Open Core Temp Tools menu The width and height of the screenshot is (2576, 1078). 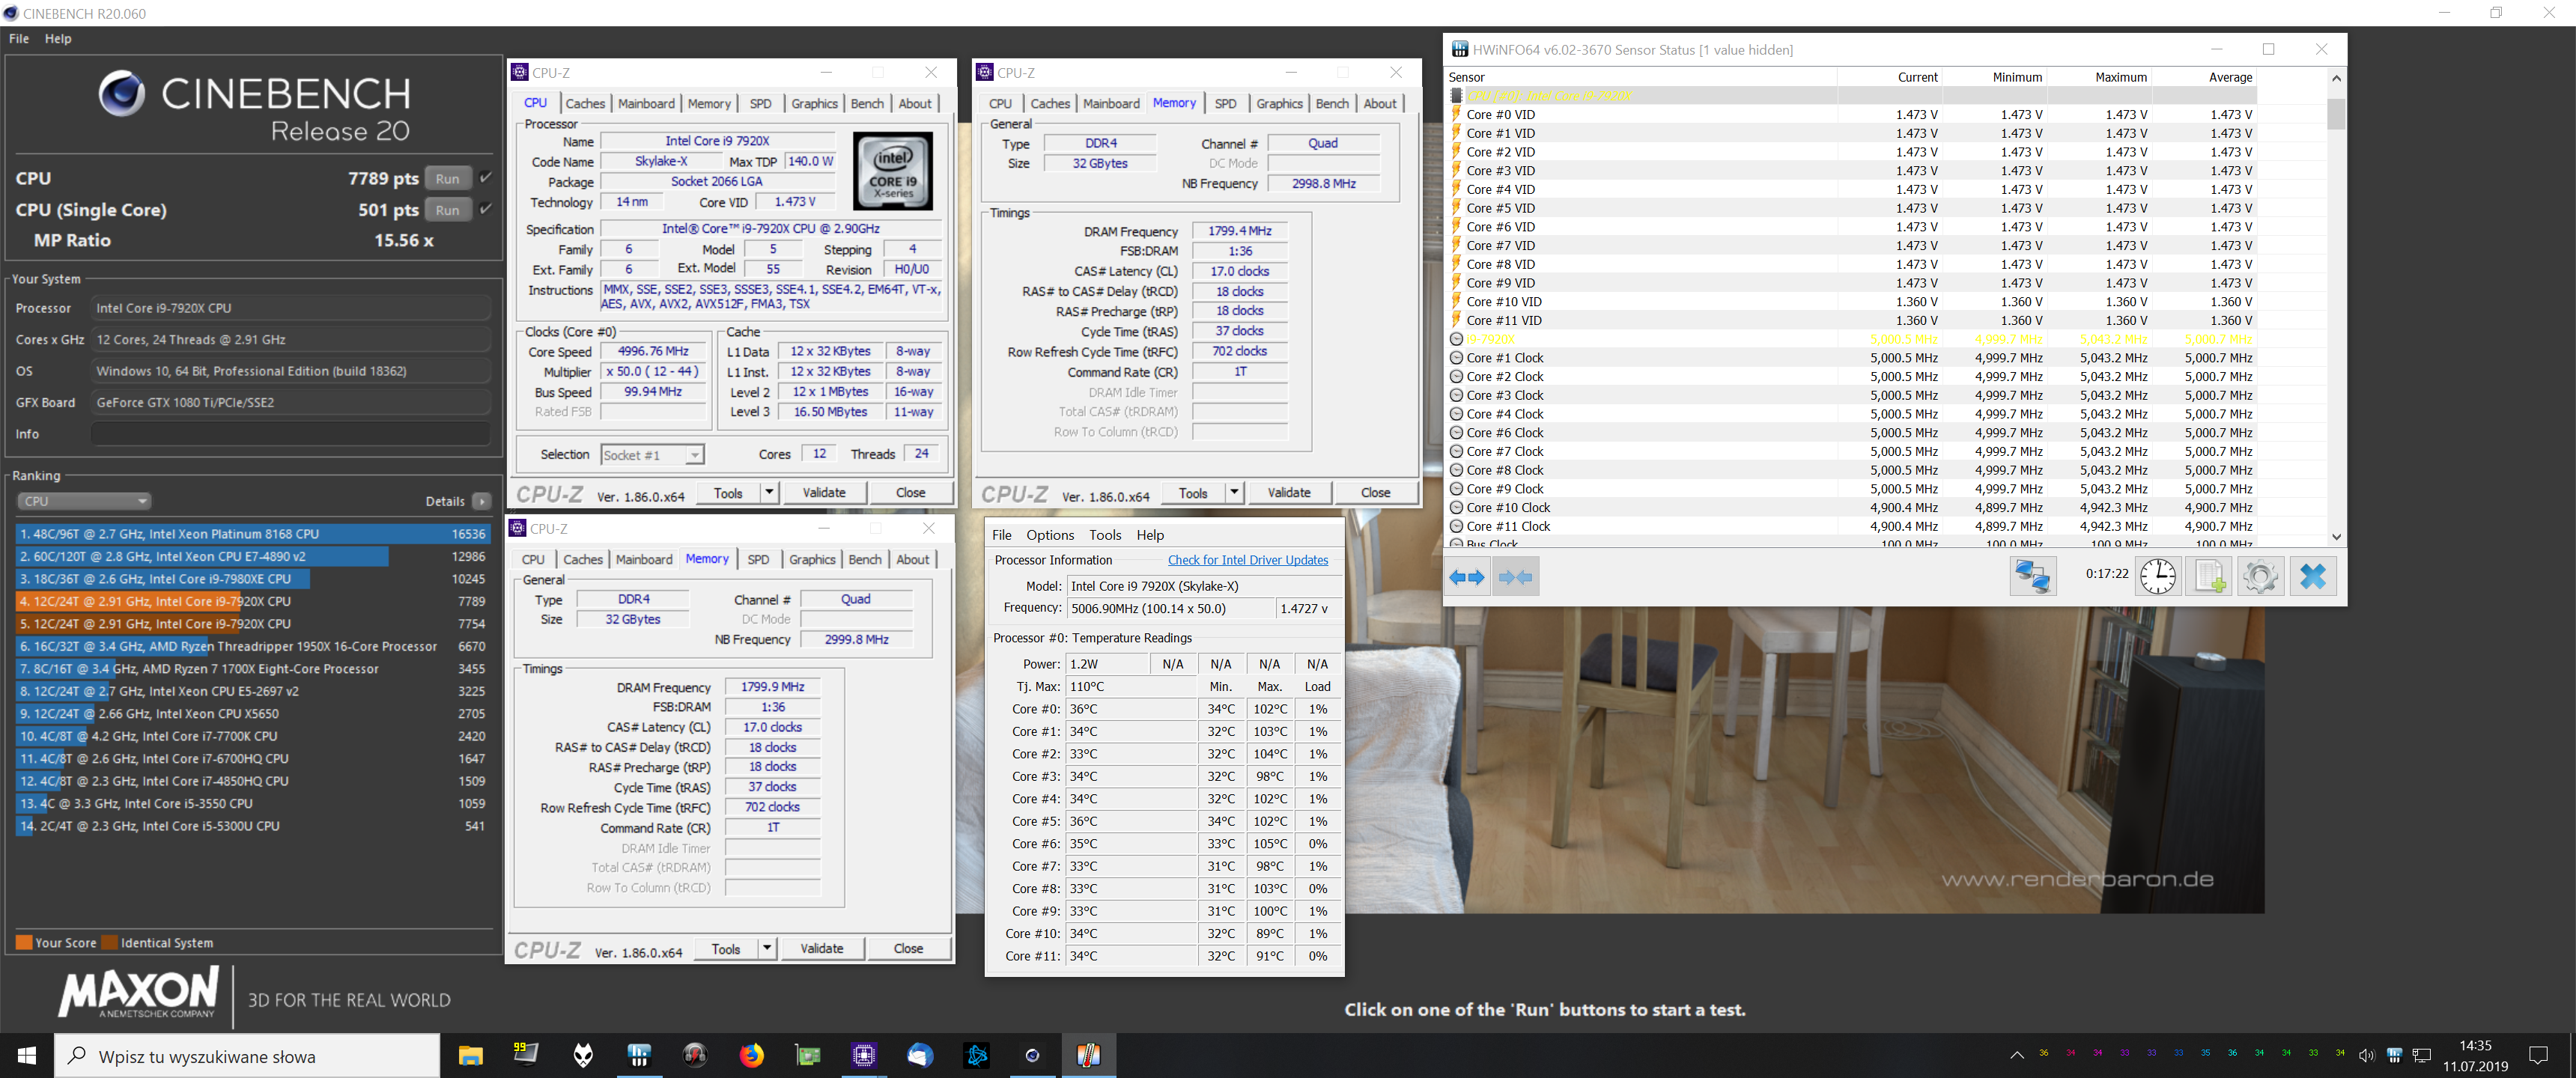coord(1105,535)
